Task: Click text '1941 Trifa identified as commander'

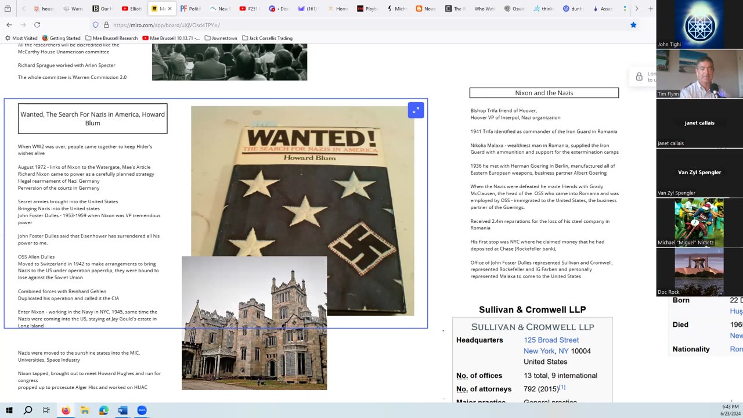Action: click(x=544, y=131)
